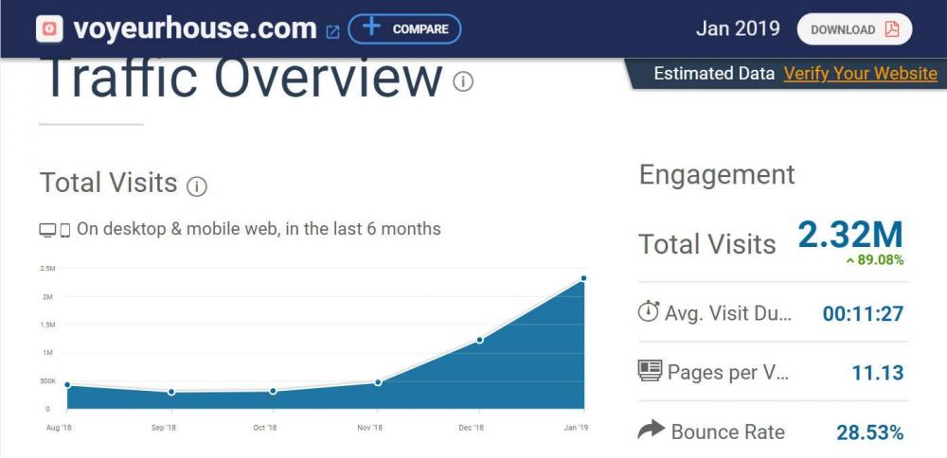Click the desktop and mobile device icon
The image size is (947, 458).
[55, 230]
